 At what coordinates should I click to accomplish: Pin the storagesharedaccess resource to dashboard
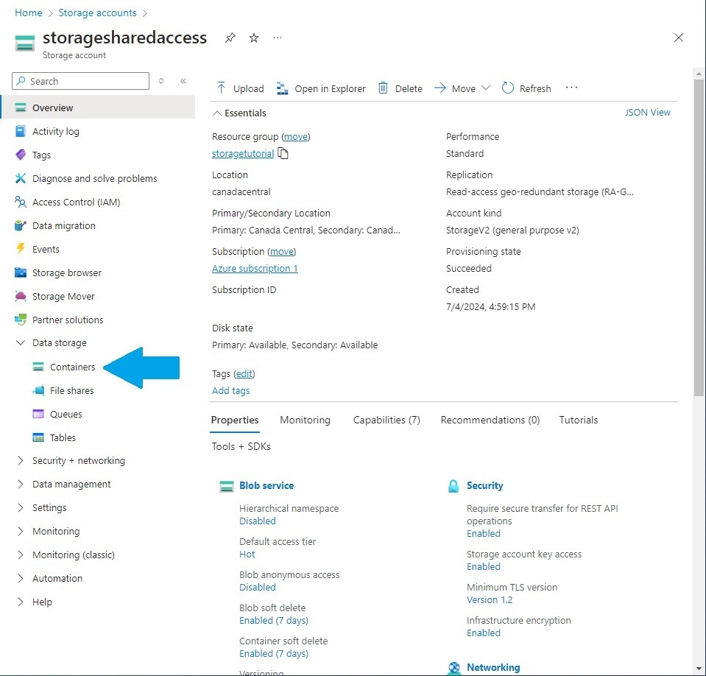(230, 38)
